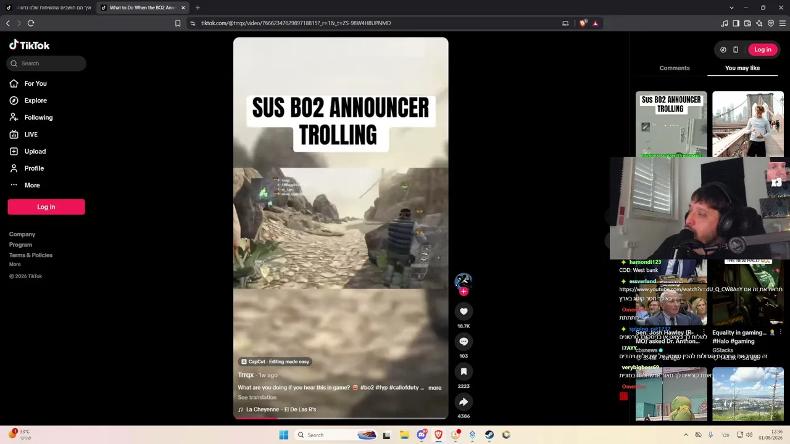Open the SUS BO2 Announcer Trolling thumbnail
This screenshot has width=790, height=444.
[671, 125]
